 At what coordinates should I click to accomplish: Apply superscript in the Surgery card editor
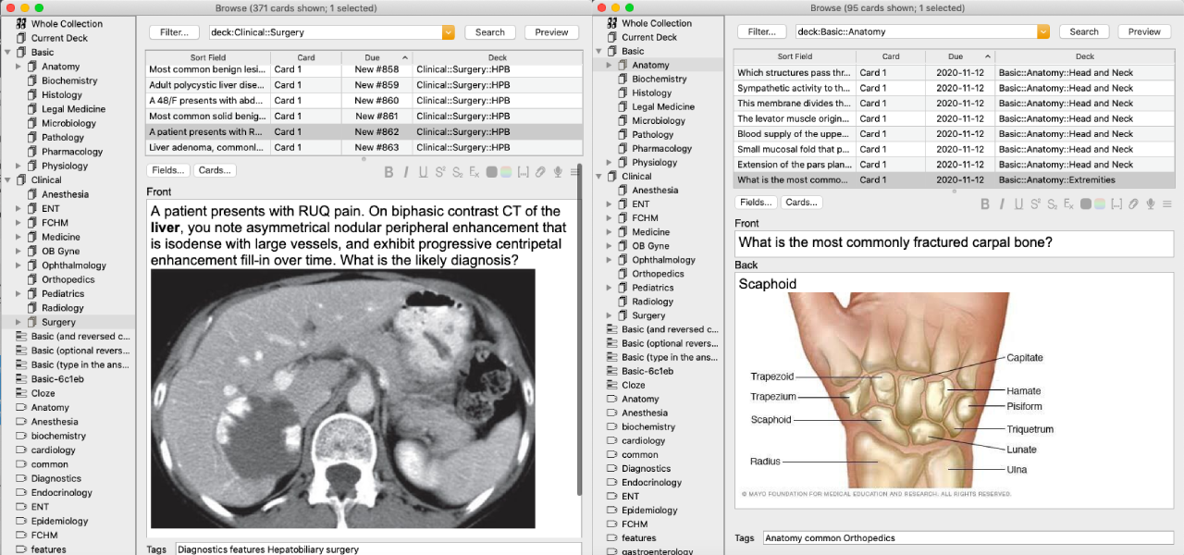(x=440, y=172)
